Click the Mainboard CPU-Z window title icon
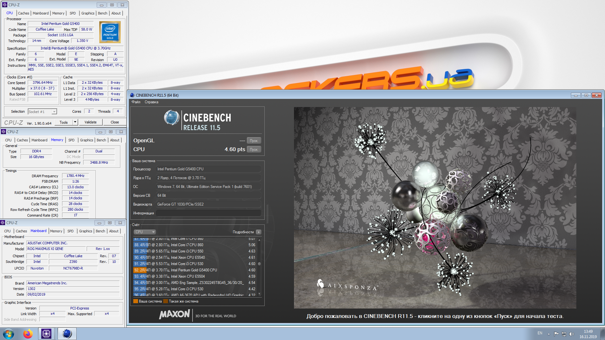The width and height of the screenshot is (605, 340). pyautogui.click(x=3, y=223)
